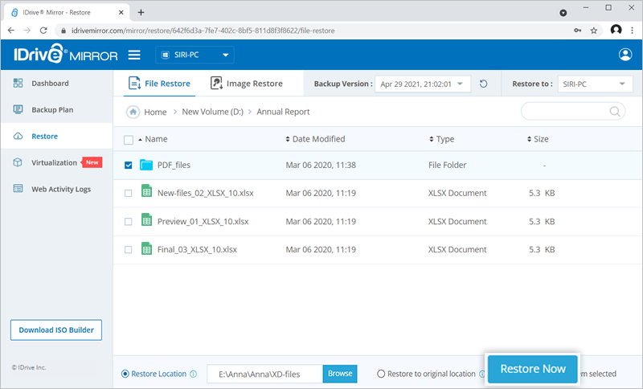The height and width of the screenshot is (389, 643).
Task: Click the restore location path field
Action: 265,374
